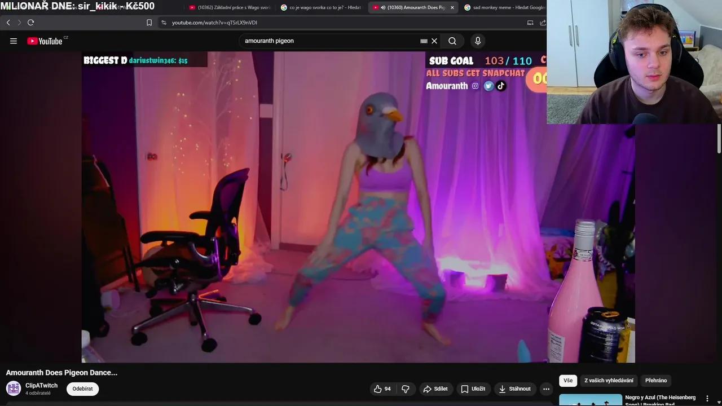Open the ClipATwitch channel avatar
This screenshot has width=722, height=406.
(x=14, y=389)
